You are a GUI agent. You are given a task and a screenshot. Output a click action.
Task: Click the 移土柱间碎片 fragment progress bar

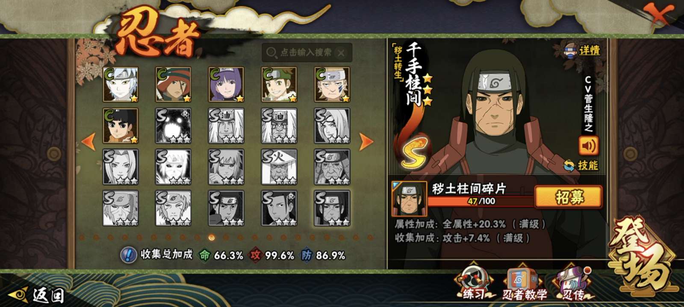coord(481,201)
